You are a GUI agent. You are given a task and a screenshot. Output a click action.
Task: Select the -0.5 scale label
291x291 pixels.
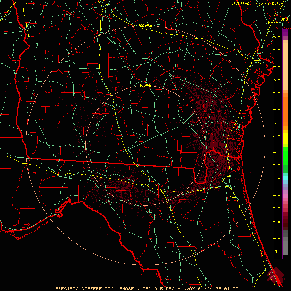(x=275, y=223)
